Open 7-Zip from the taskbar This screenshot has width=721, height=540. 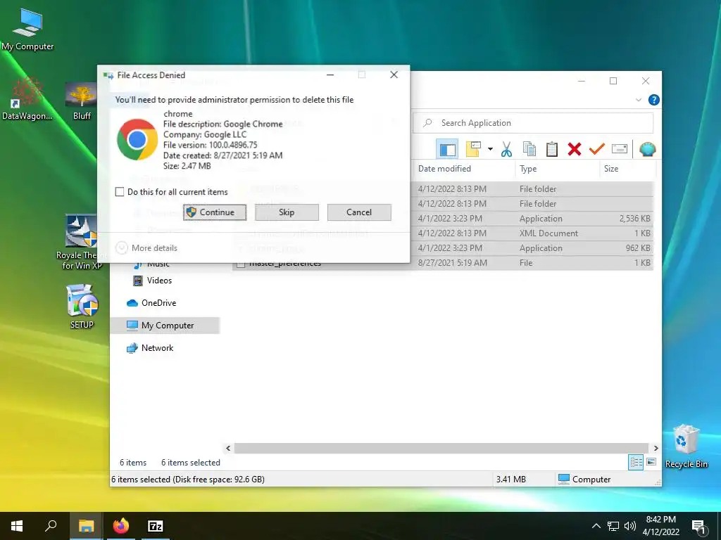(x=156, y=526)
